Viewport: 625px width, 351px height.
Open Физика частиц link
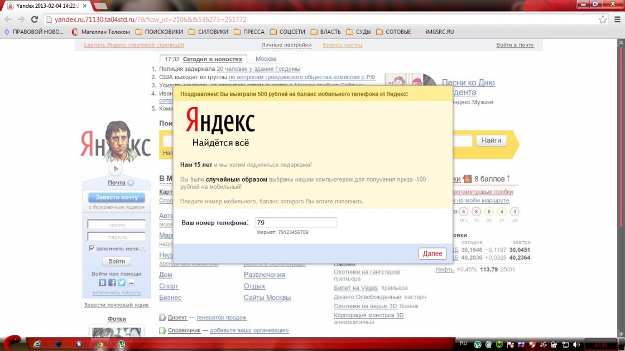(342, 45)
